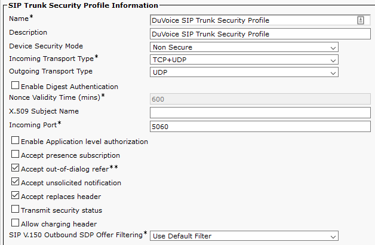Click the X.509 Subject Name field
This screenshot has width=375, height=245.
[260, 113]
